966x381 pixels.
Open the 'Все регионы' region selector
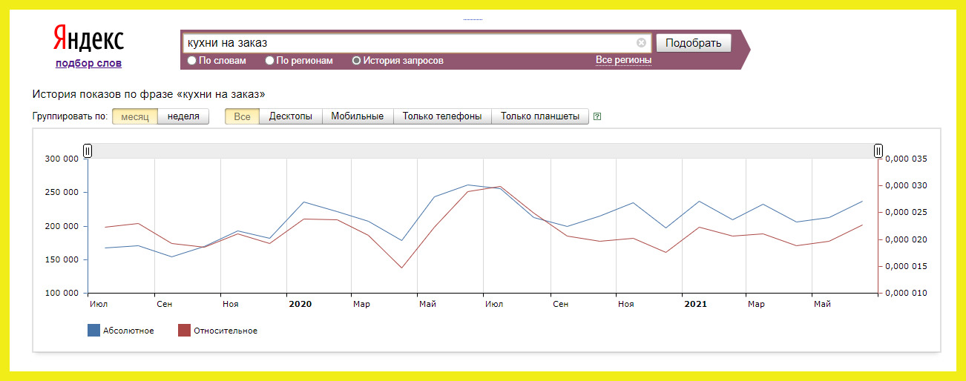(623, 60)
